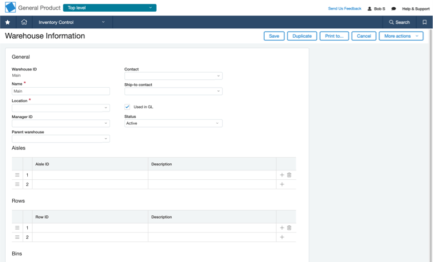The image size is (433, 262).
Task: Click the Search label in navigation bar
Action: (x=402, y=22)
